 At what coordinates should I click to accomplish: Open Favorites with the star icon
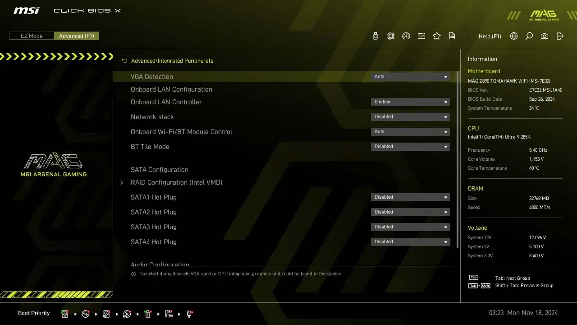click(437, 36)
